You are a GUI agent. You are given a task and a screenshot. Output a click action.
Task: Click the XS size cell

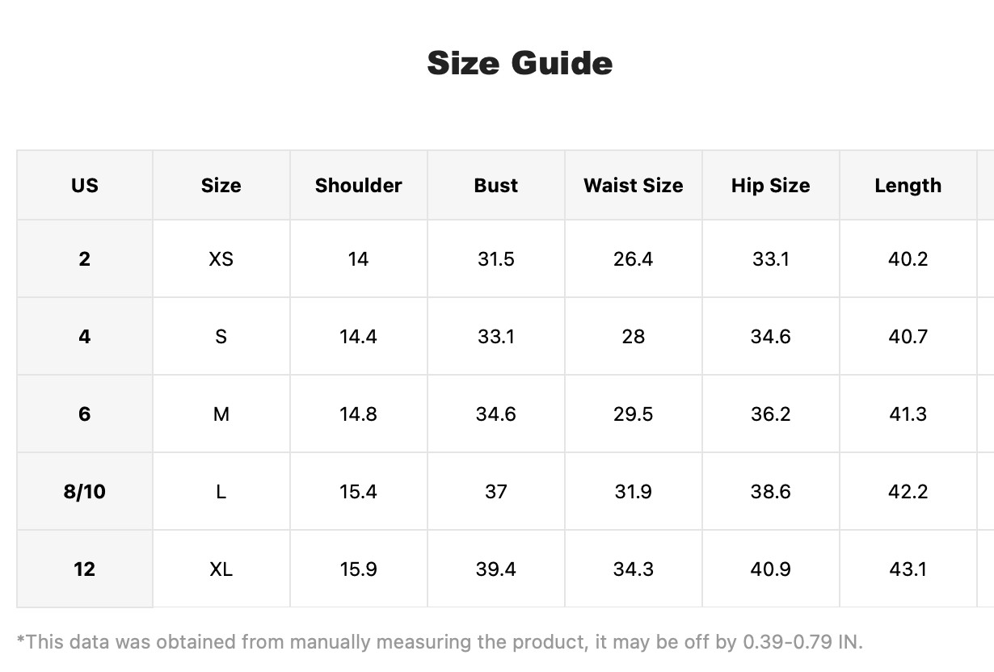221,258
